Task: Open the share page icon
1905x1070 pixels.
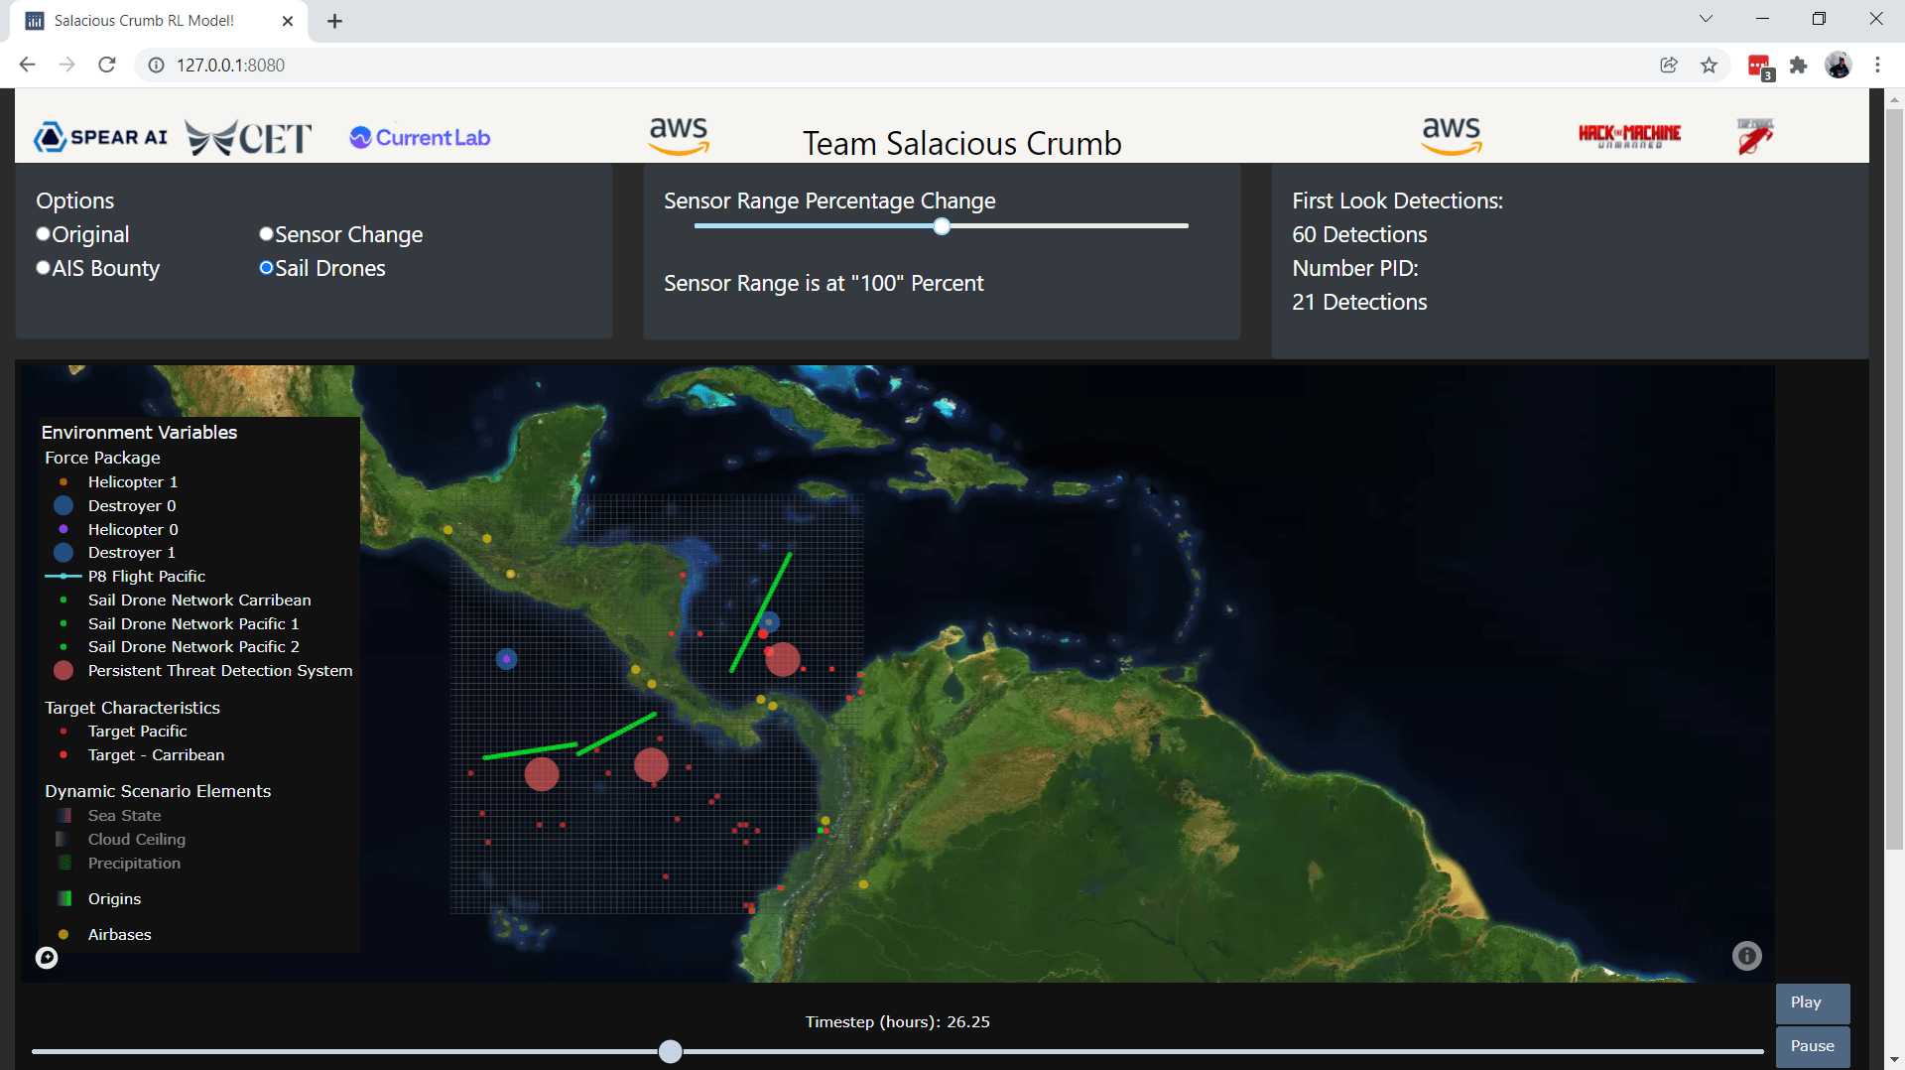Action: 1669,66
